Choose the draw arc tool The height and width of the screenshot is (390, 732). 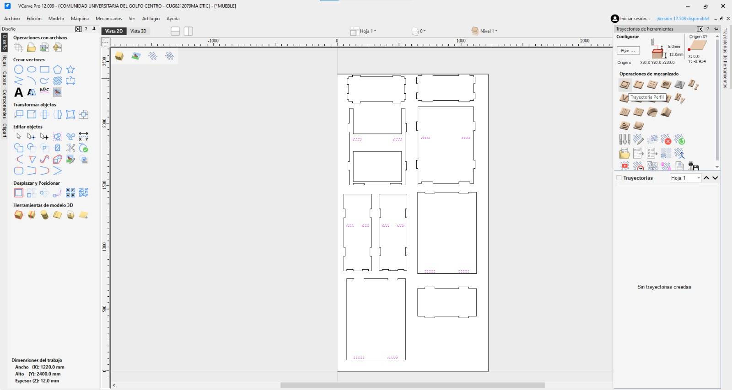[x=32, y=81]
